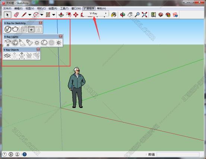Start render with the teapot icon

click(15, 29)
